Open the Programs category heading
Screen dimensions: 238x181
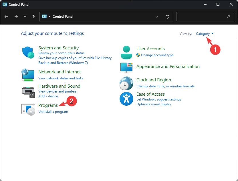pyautogui.click(x=48, y=105)
